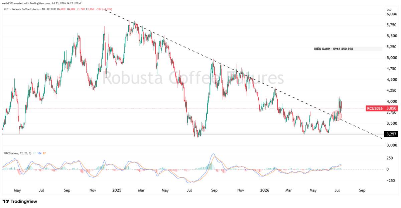This screenshot has width=401, height=208.
Task: Select the pink circle breakout marker
Action: click(337, 116)
